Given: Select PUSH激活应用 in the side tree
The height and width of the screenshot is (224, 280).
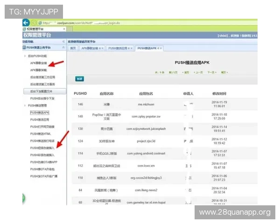Looking at the screenshot, I should (x=40, y=119).
